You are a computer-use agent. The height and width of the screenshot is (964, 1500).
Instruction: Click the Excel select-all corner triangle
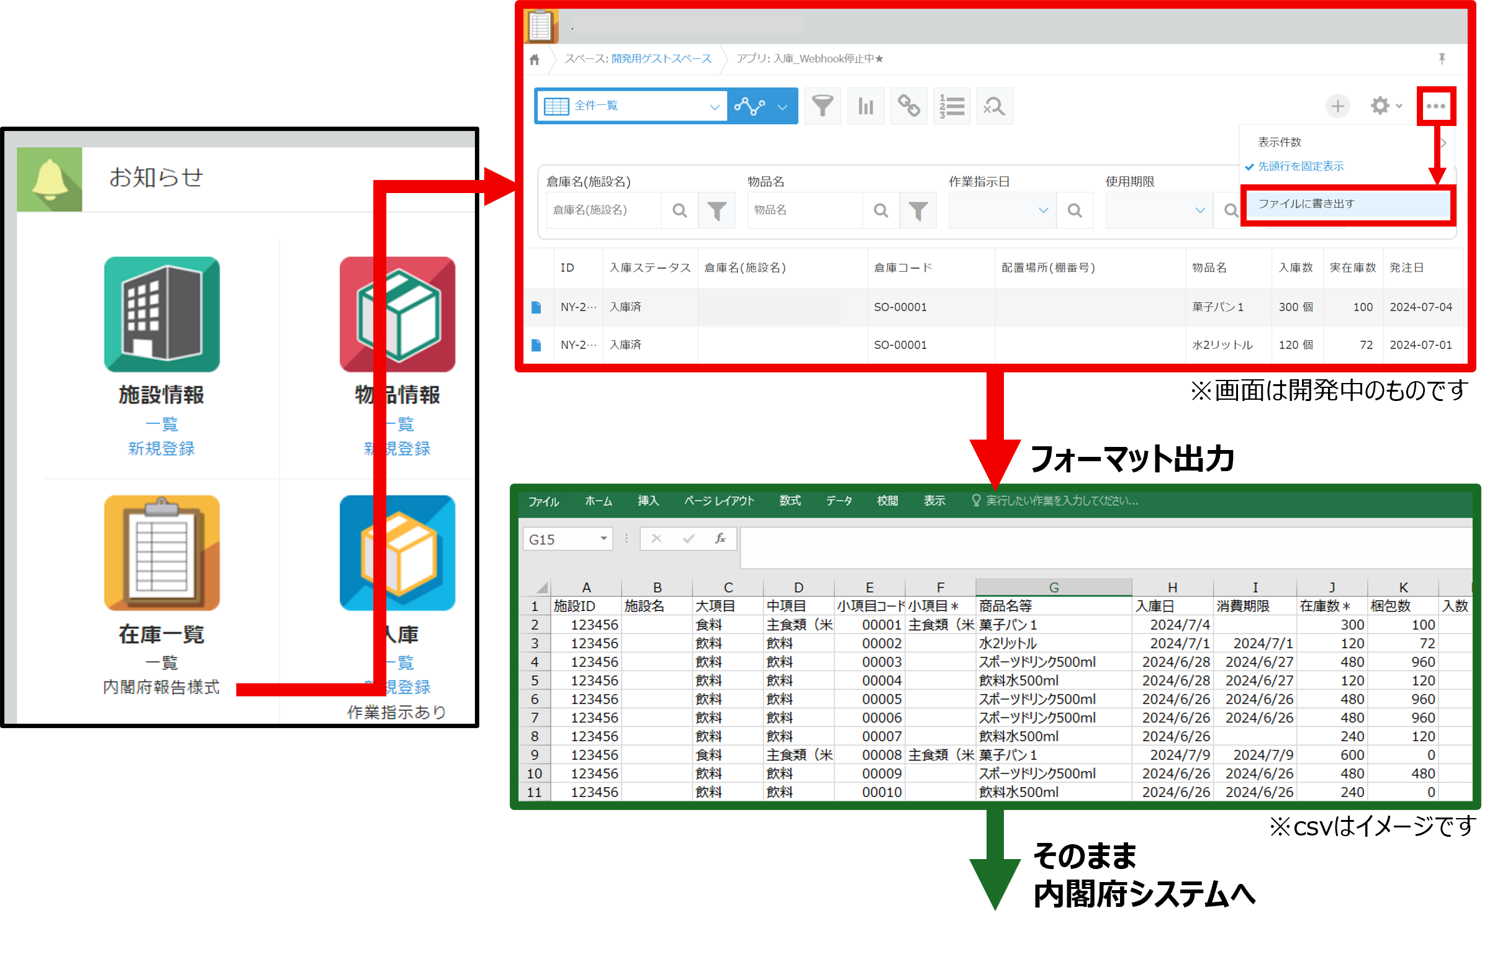click(542, 588)
